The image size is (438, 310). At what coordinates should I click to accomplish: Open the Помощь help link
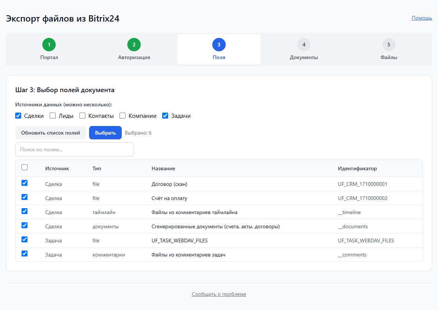422,18
